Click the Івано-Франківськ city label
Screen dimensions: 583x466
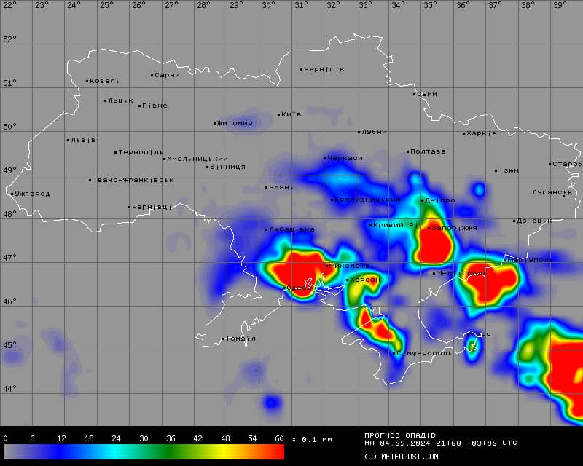(133, 180)
